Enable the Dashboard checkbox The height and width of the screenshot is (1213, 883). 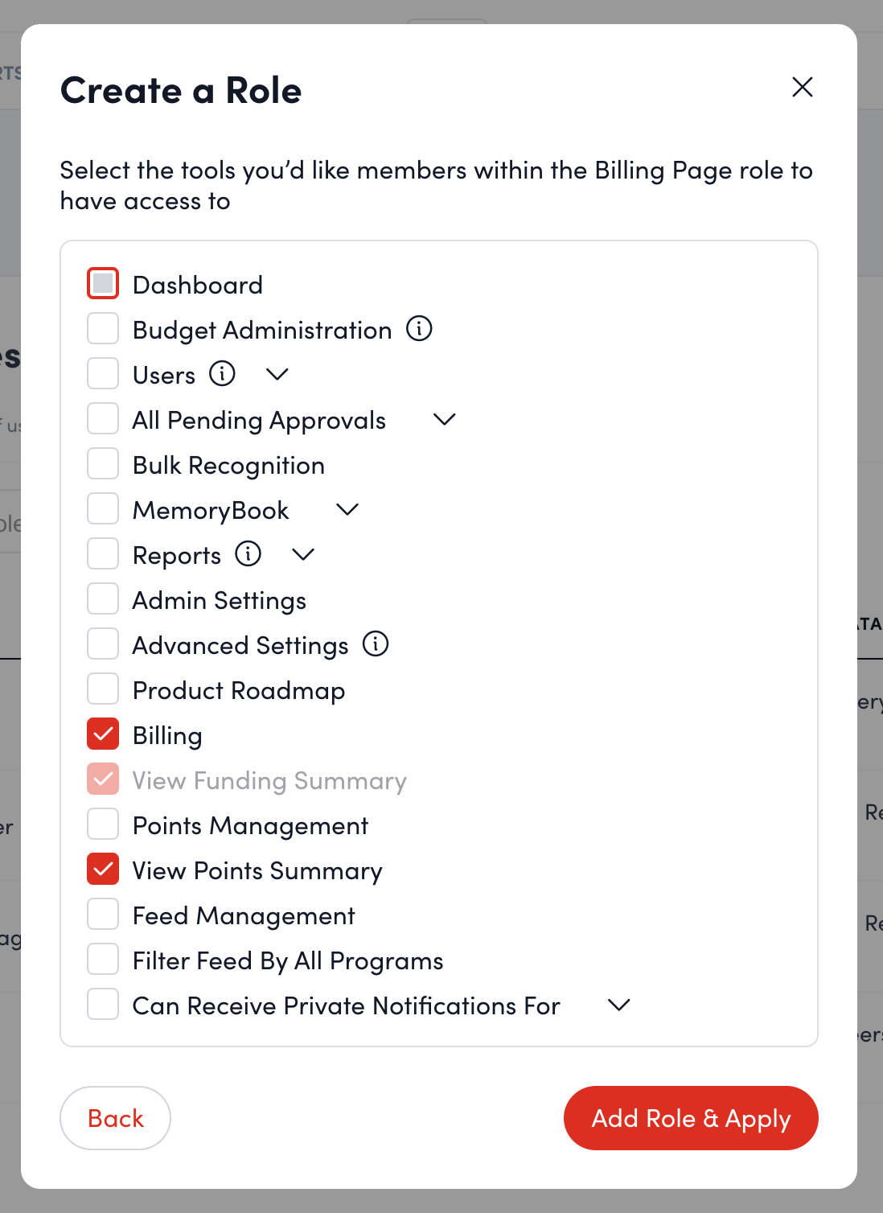point(102,283)
